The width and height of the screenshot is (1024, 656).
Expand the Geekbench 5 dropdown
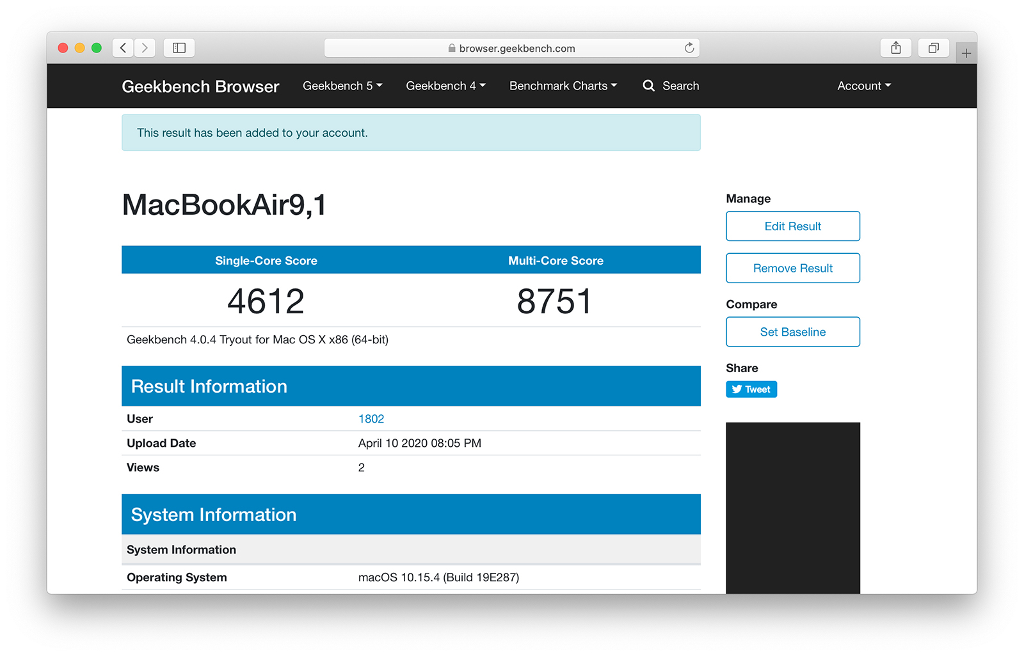342,86
